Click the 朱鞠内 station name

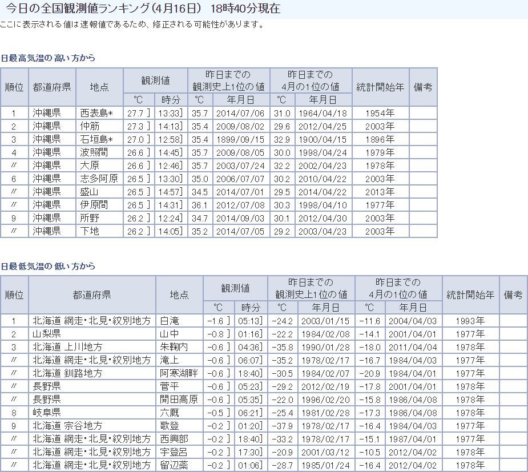[175, 347]
